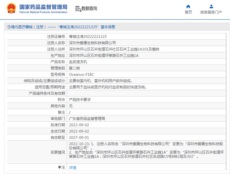Click the document icon before 境内医疗器械

(x=9, y=27)
